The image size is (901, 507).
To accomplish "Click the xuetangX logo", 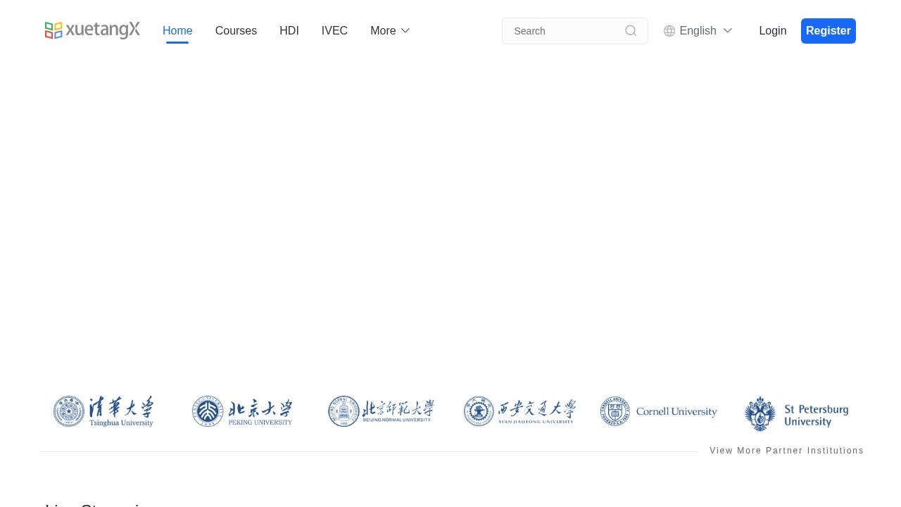I will 92,30.
